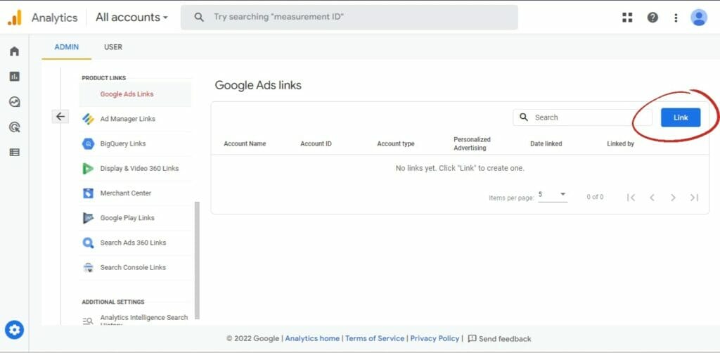
Task: Click the Google Play Links icon
Action: (x=88, y=218)
